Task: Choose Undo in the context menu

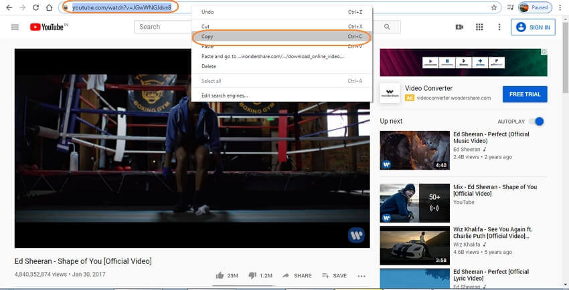Action: coord(282,12)
